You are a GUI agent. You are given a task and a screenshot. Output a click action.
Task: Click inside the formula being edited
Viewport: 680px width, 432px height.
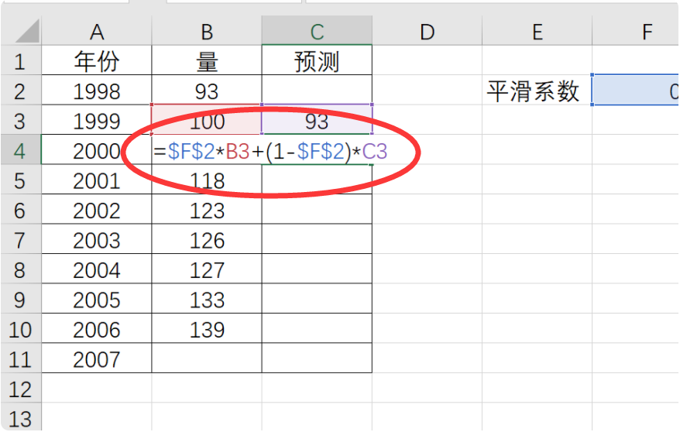[x=270, y=151]
